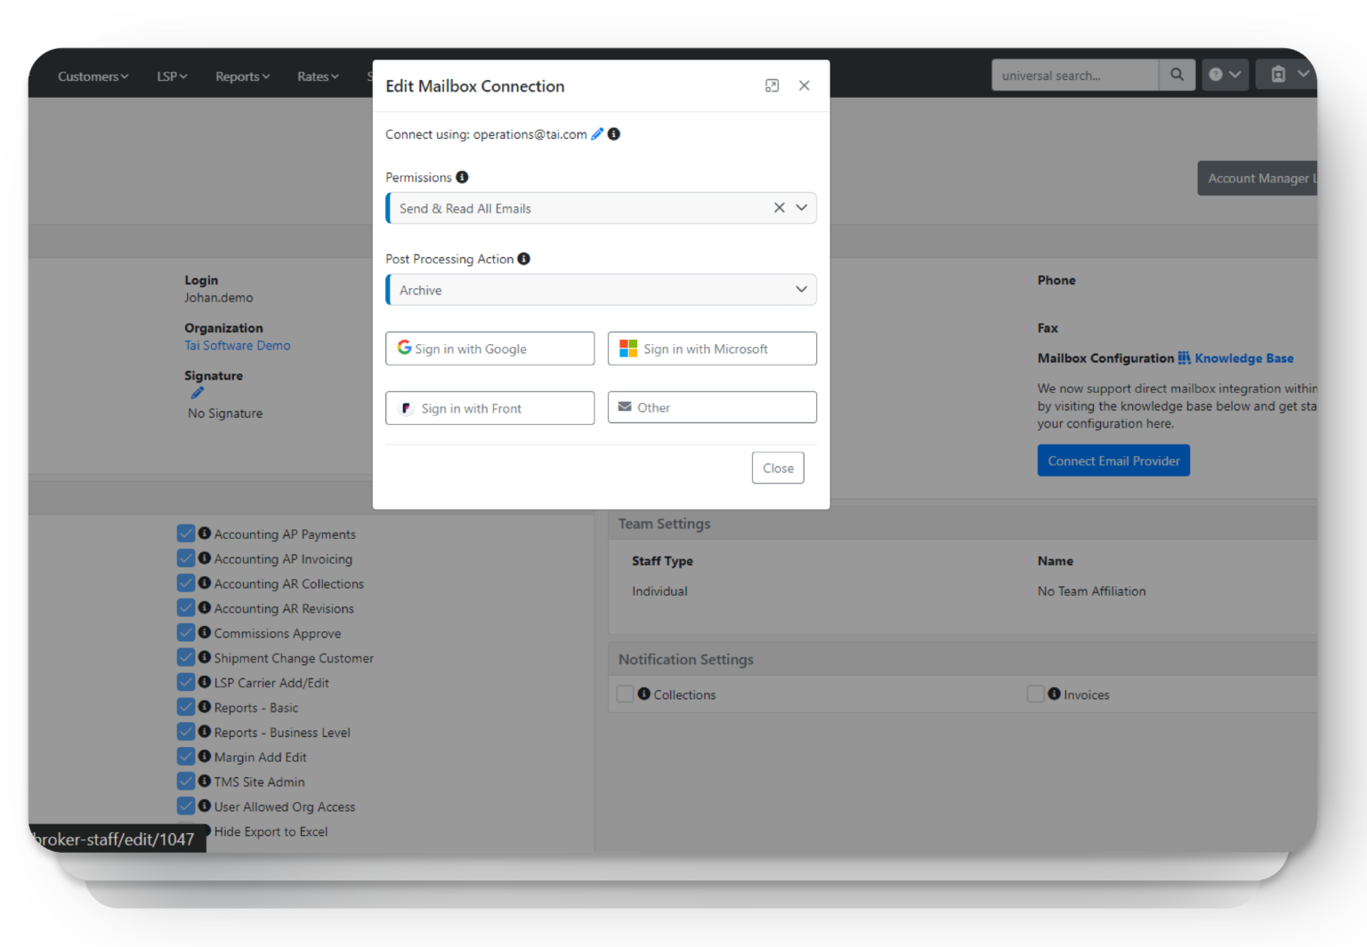Viewport: 1367px width, 947px height.
Task: Sign in with Front
Action: (x=489, y=407)
